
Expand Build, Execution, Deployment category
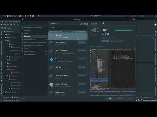[23, 42]
